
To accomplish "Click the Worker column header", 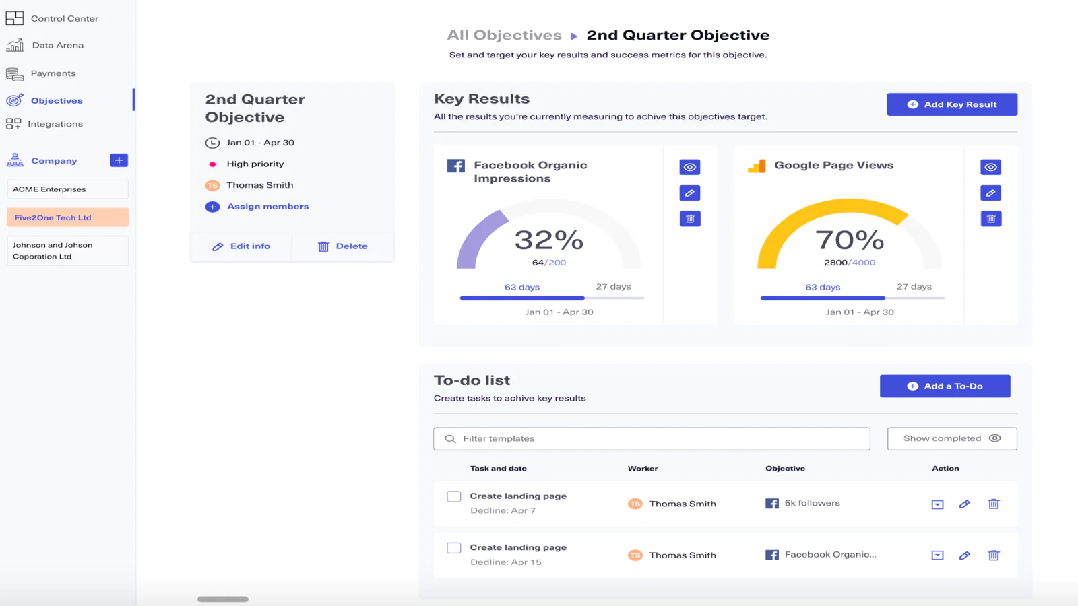I will (643, 469).
